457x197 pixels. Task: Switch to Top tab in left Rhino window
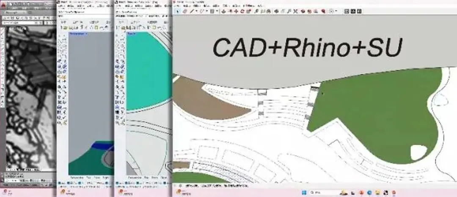click(88, 178)
